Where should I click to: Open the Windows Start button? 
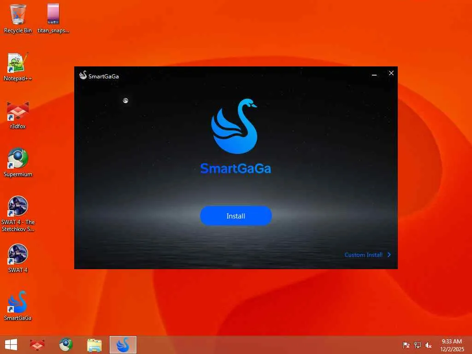[x=11, y=345]
